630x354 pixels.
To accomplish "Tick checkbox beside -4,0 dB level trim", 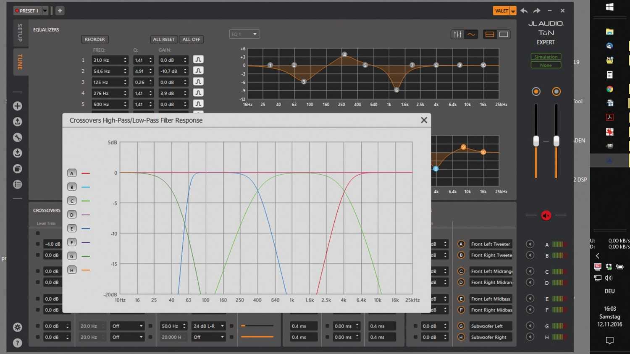I will [x=38, y=244].
